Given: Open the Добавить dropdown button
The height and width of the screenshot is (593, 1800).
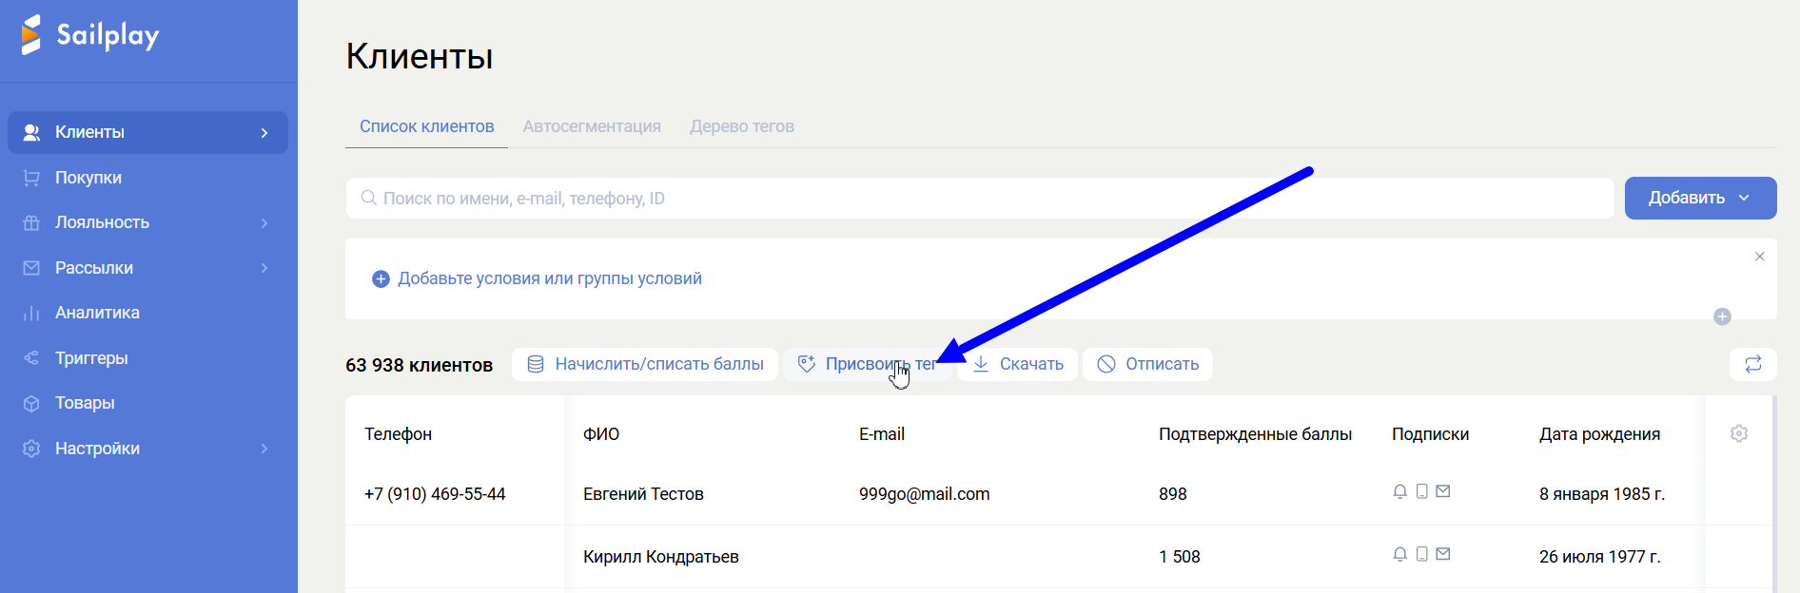Looking at the screenshot, I should coord(1699,198).
